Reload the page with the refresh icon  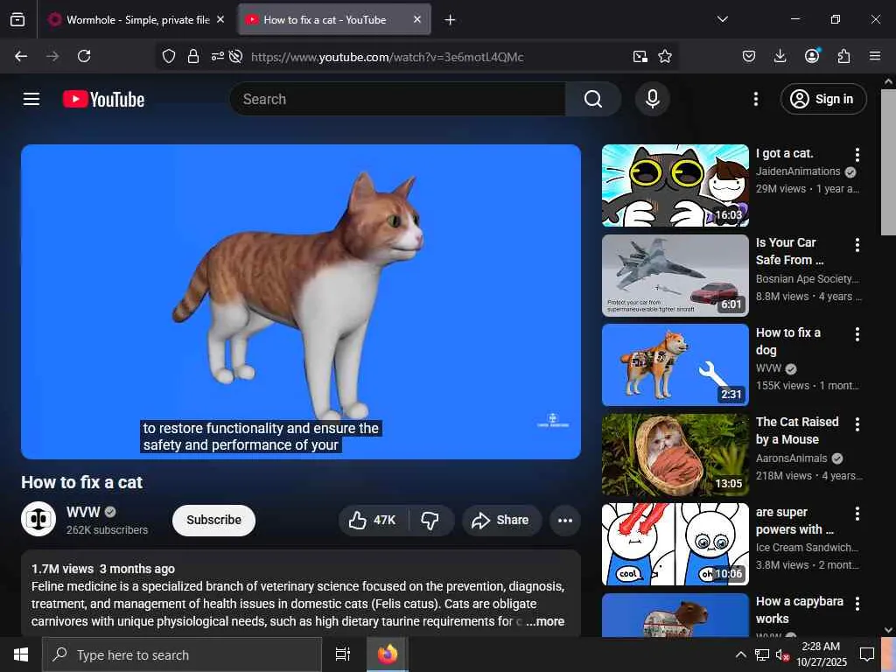pos(84,56)
